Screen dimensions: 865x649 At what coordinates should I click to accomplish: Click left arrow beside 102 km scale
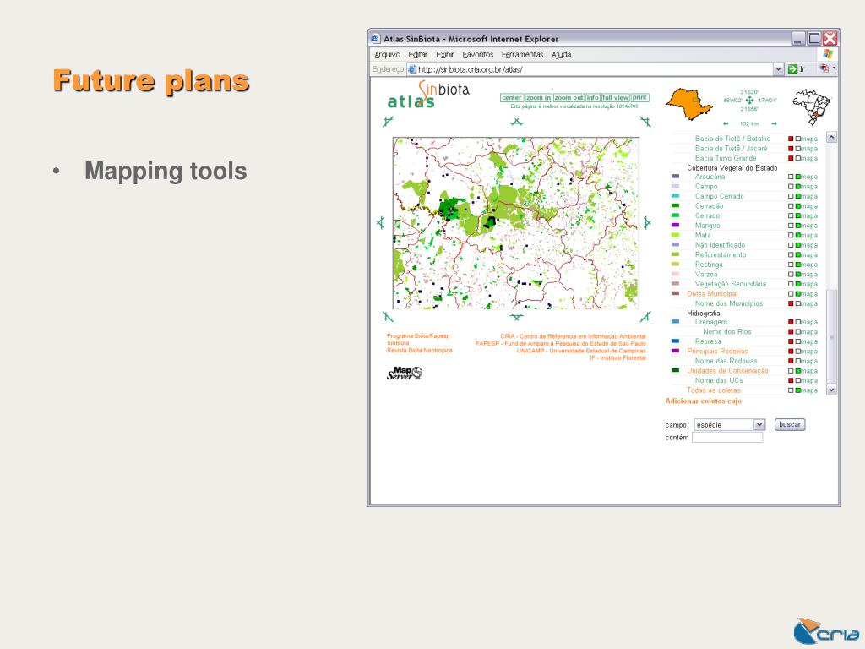726,123
